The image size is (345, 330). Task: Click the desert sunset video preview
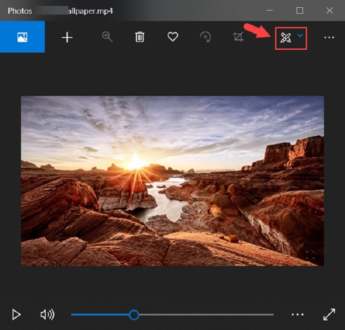(x=172, y=181)
